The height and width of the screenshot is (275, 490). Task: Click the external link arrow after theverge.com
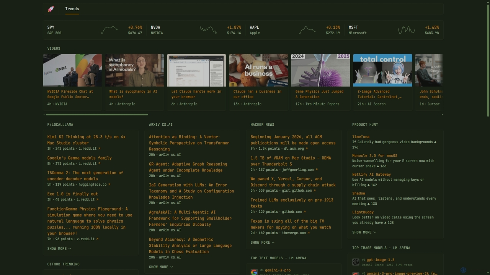(309, 233)
